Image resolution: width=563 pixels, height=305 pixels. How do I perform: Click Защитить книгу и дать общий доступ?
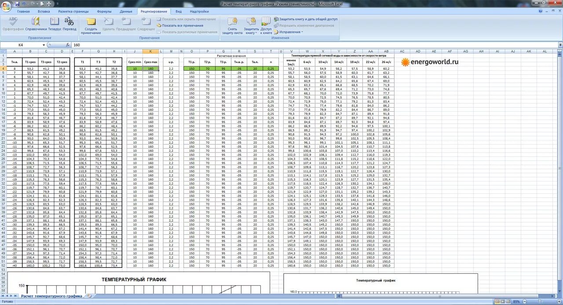pyautogui.click(x=306, y=19)
